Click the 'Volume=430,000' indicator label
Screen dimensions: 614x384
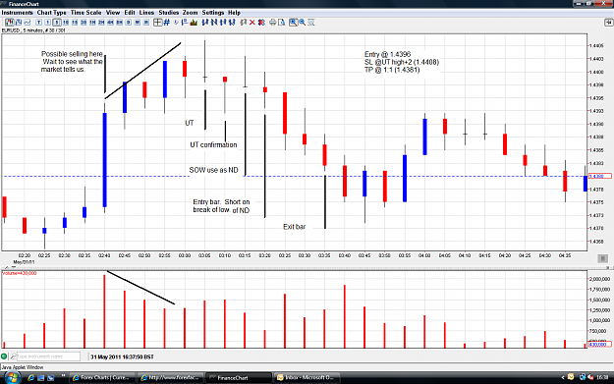pos(20,273)
